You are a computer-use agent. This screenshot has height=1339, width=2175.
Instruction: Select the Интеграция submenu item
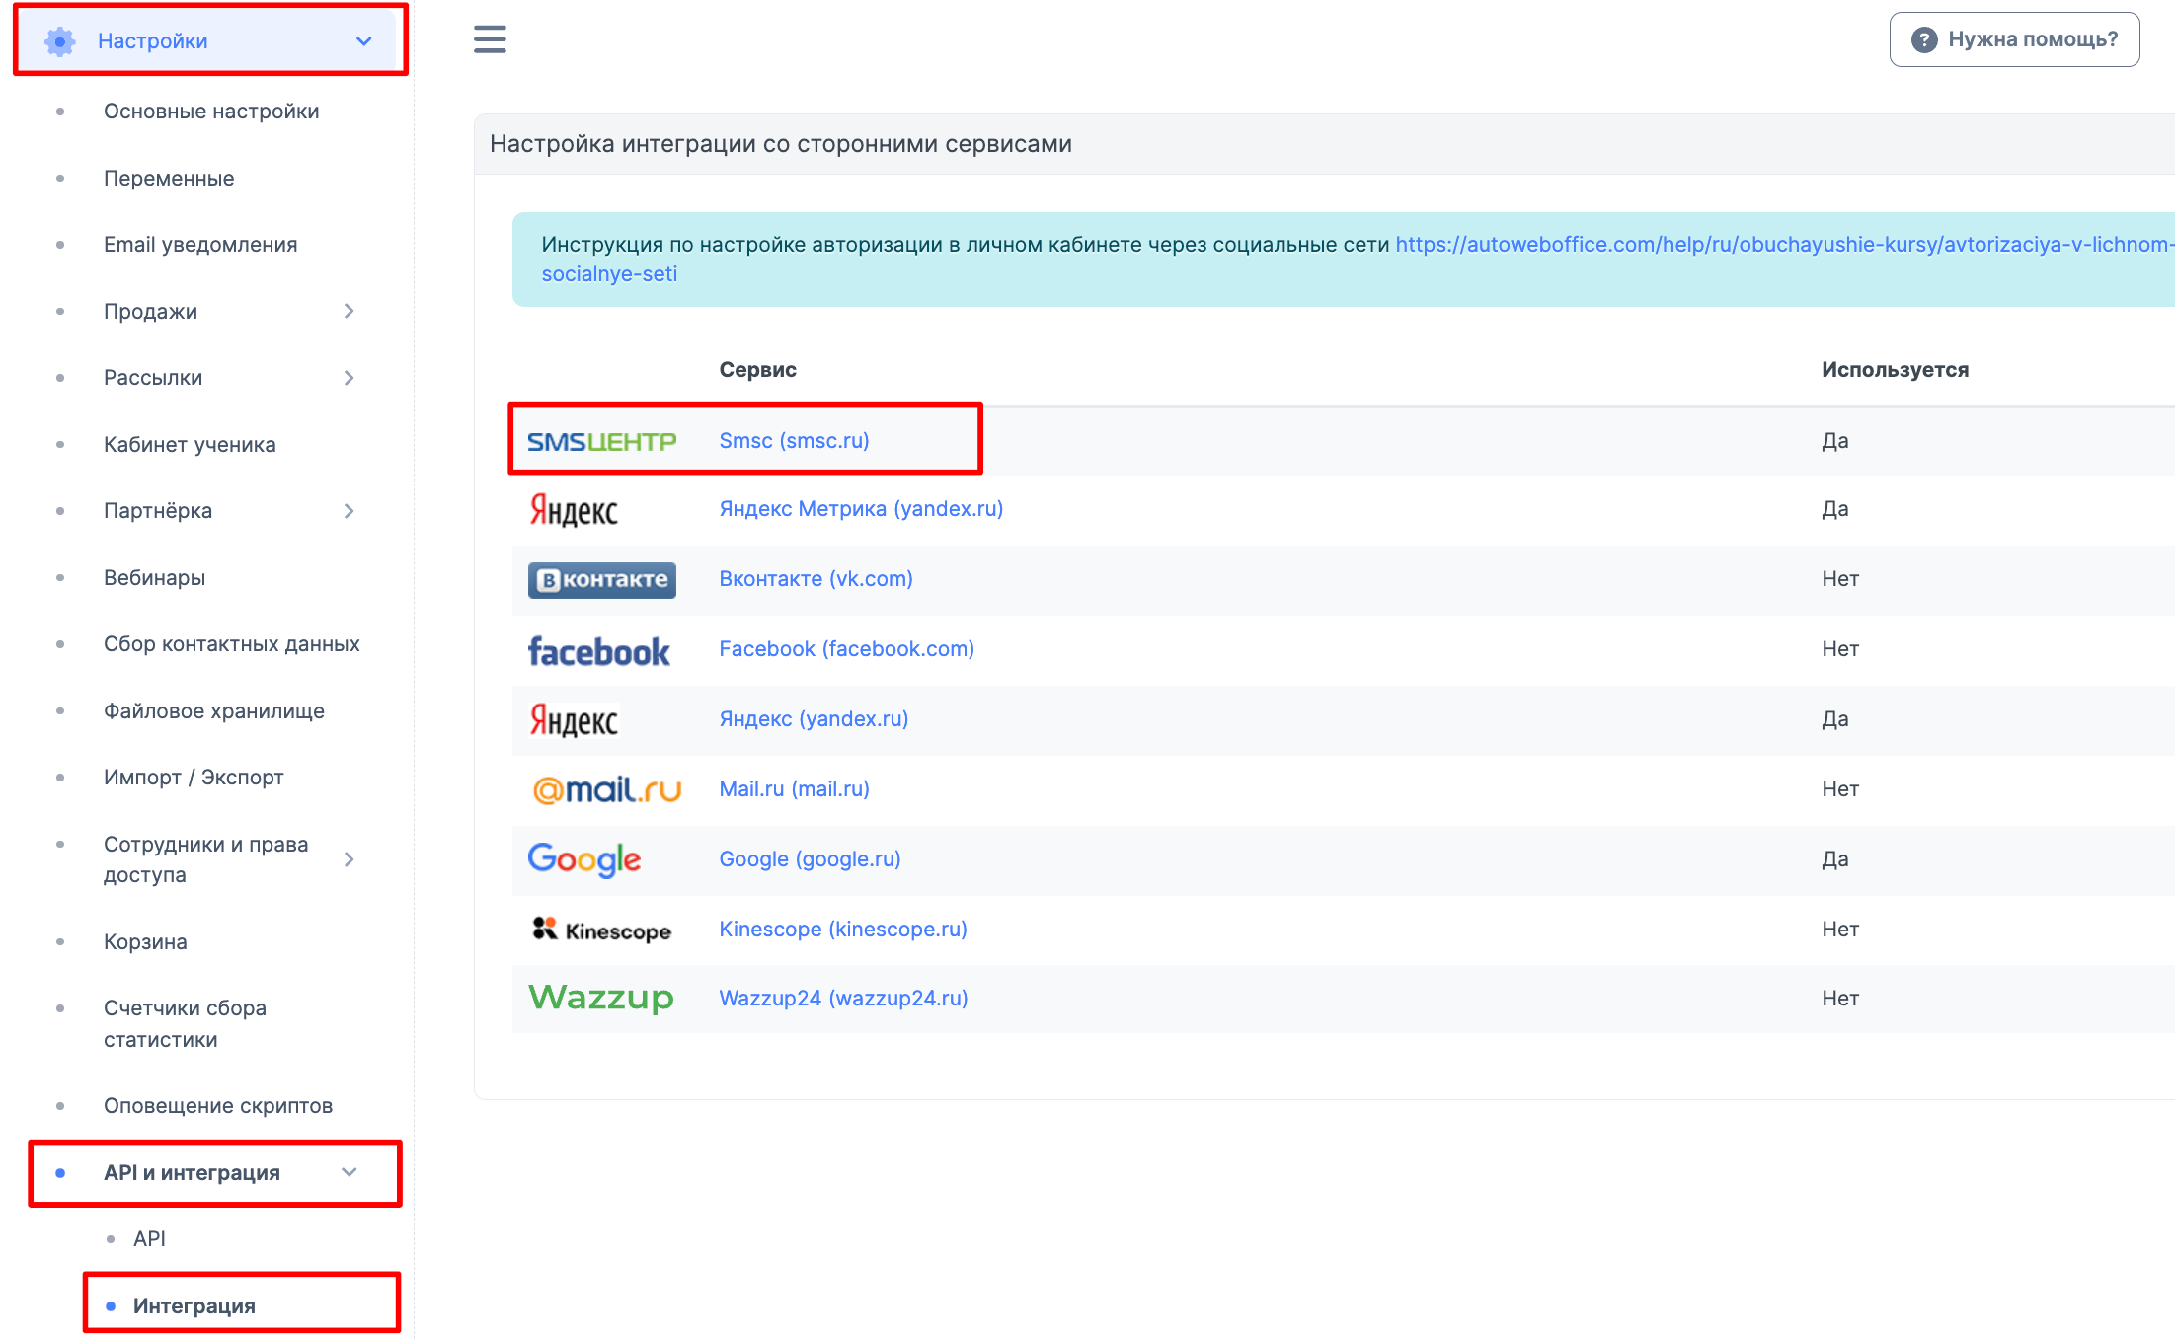194,1305
